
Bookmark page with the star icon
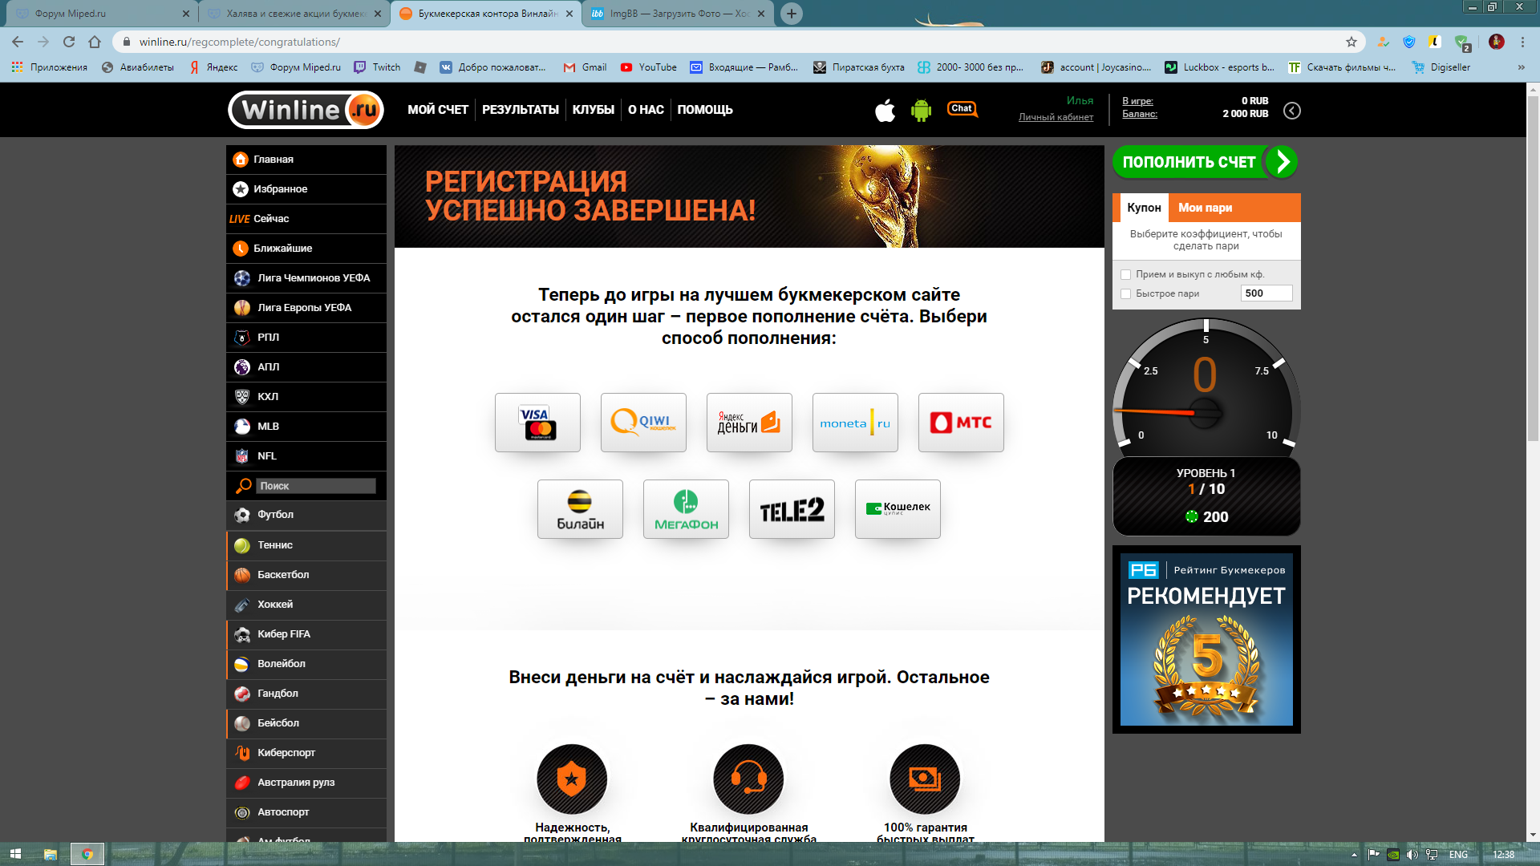[x=1352, y=42]
